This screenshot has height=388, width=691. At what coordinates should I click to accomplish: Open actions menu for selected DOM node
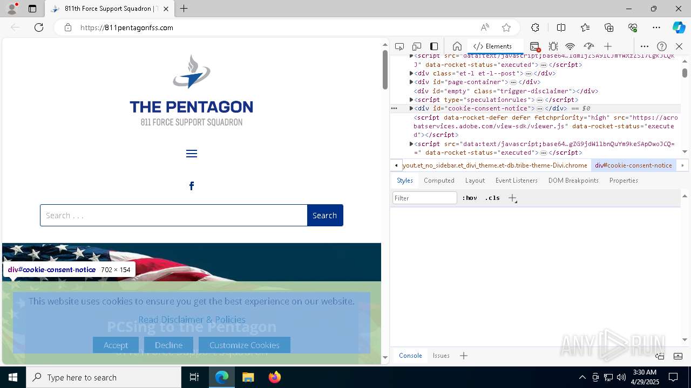(394, 108)
